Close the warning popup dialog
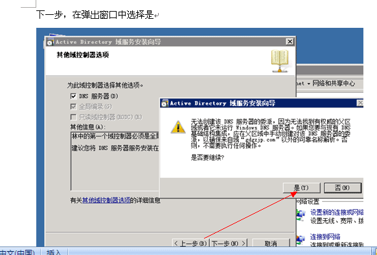Image resolution: width=377 pixels, height=255 pixels. (x=360, y=103)
